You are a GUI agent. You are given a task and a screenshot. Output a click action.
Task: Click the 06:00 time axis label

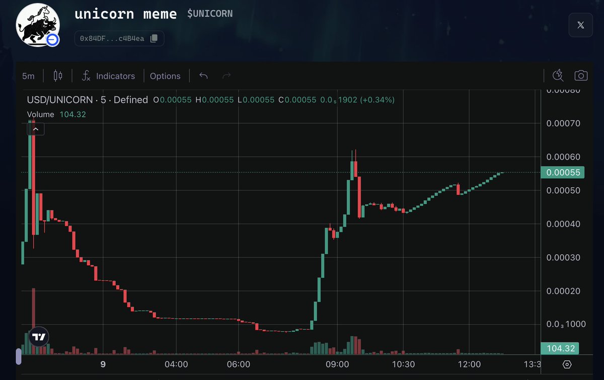click(239, 364)
